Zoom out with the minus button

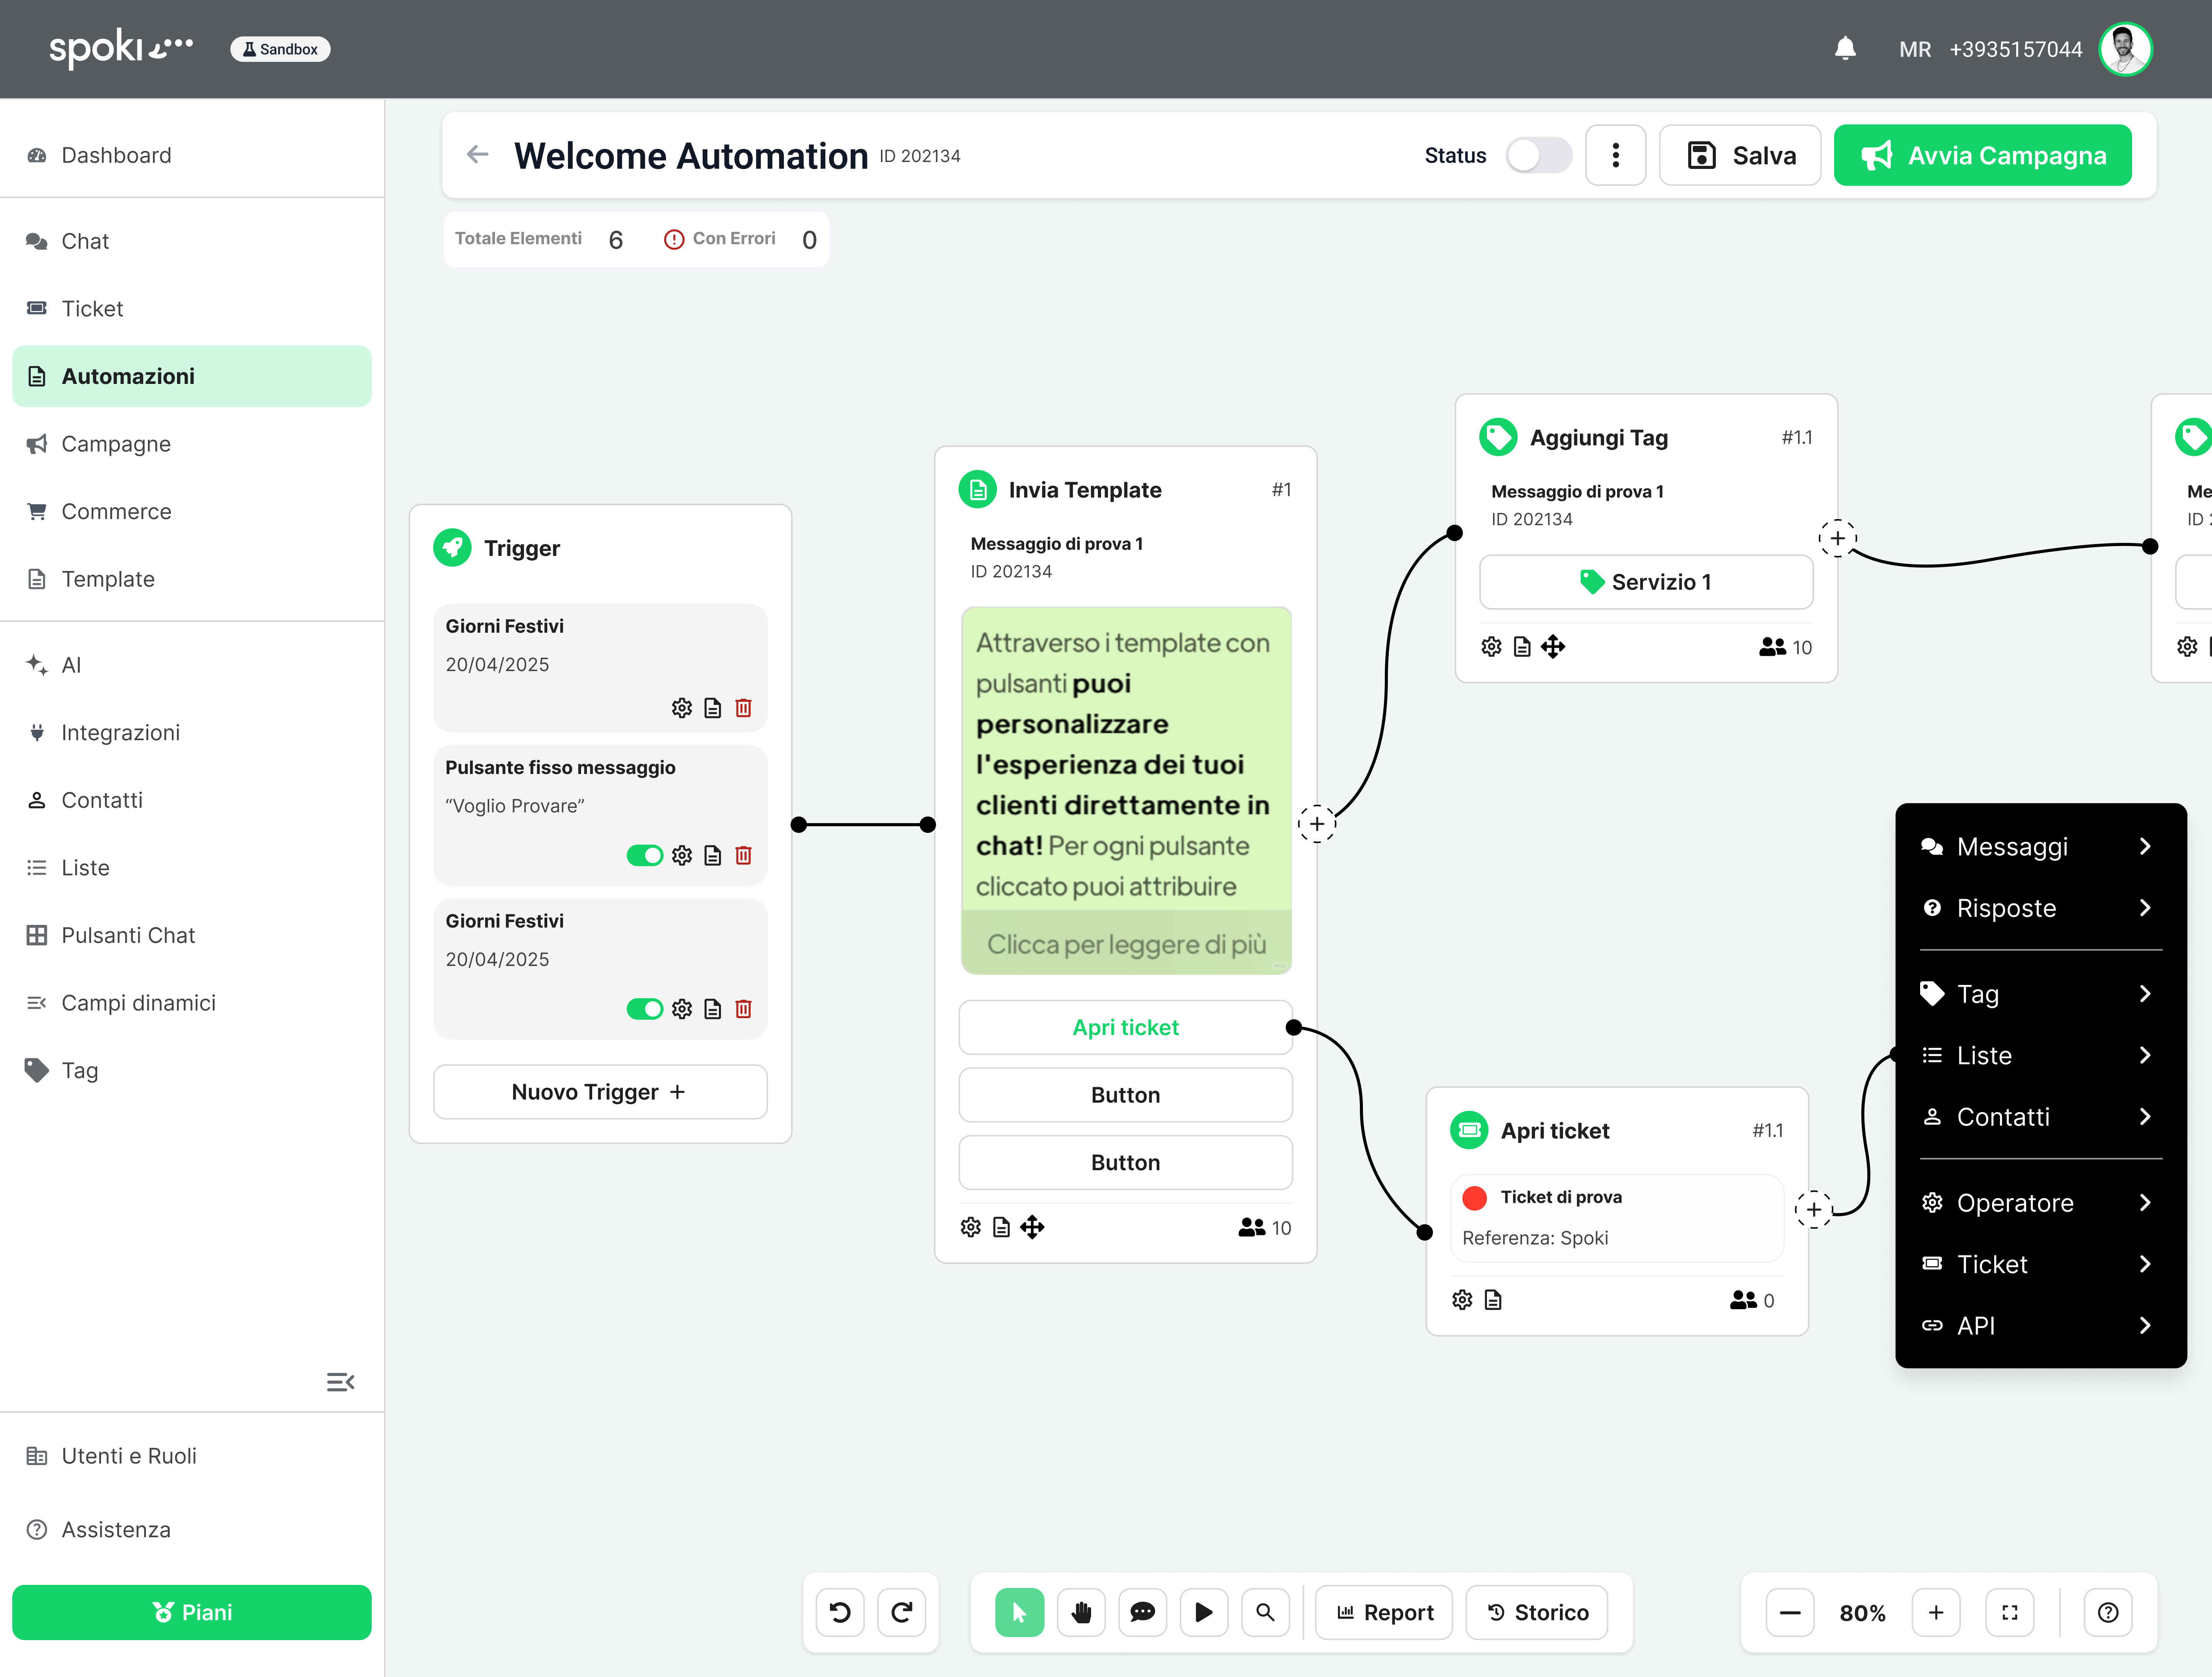[1790, 1612]
